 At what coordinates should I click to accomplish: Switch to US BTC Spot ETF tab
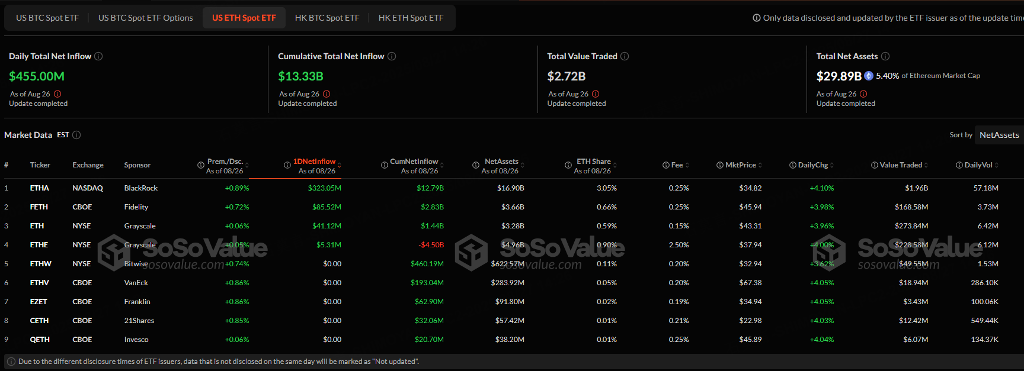(x=47, y=18)
